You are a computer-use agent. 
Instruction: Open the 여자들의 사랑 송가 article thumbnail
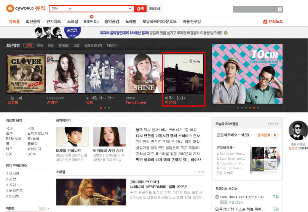click(x=109, y=137)
